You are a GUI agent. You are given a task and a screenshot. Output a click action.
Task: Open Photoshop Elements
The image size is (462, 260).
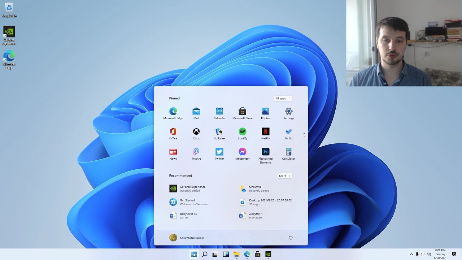click(x=266, y=155)
